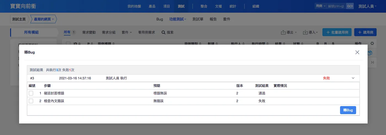
Task: Sort the table by ID column
Action: click(77, 43)
